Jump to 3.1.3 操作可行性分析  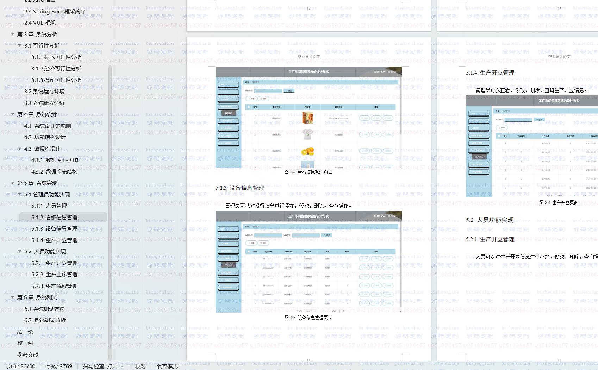pyautogui.click(x=56, y=80)
